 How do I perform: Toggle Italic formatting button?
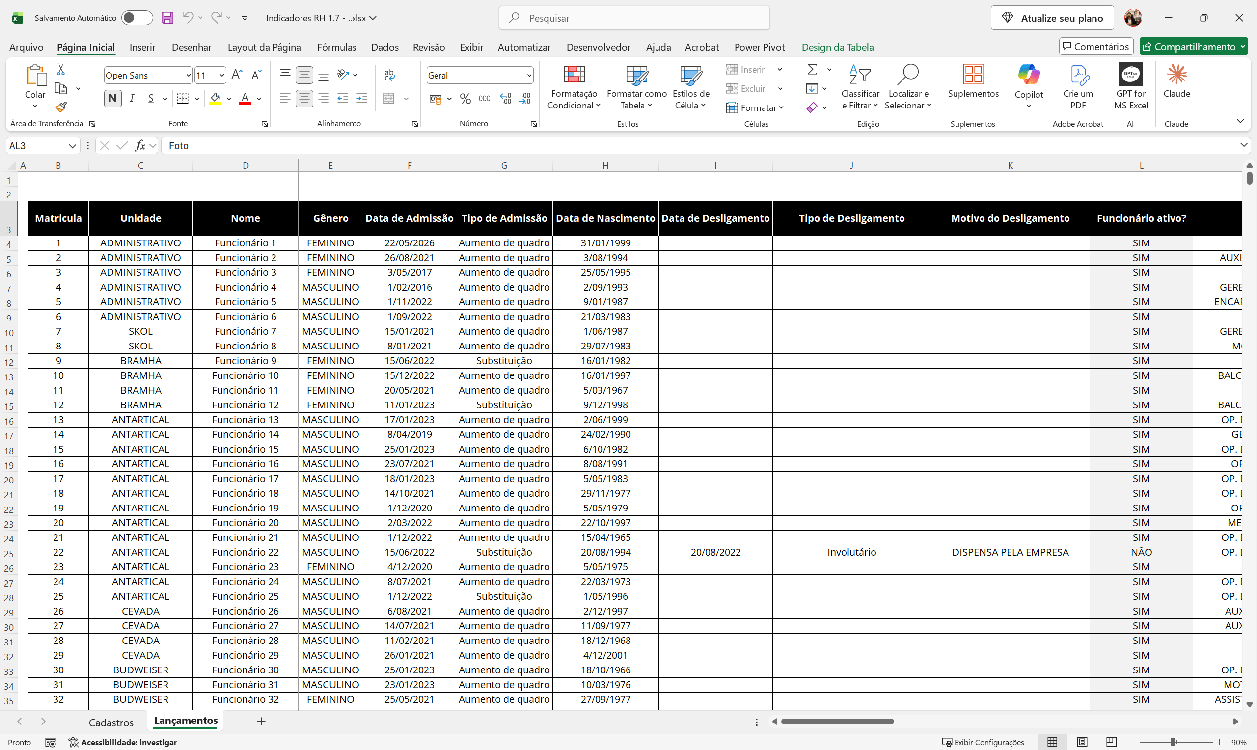(x=132, y=99)
